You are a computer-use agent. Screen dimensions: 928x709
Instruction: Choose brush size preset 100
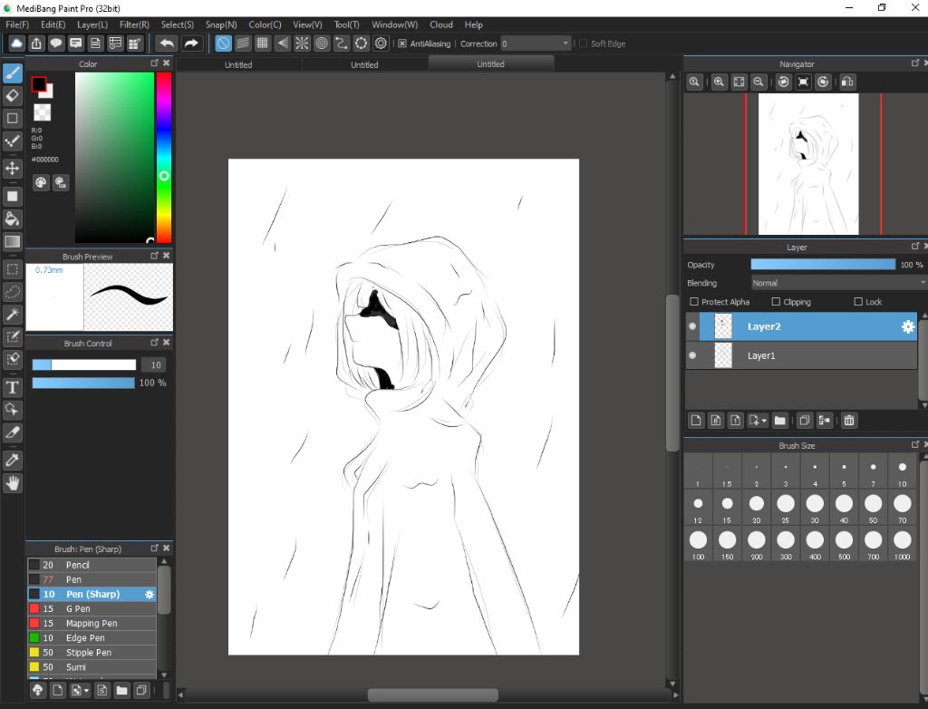[x=698, y=544]
